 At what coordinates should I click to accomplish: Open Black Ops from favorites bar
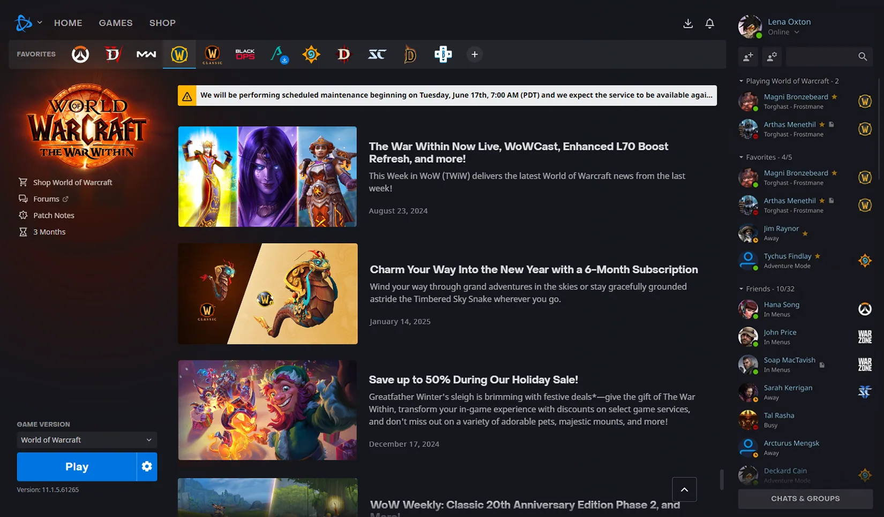click(x=245, y=55)
